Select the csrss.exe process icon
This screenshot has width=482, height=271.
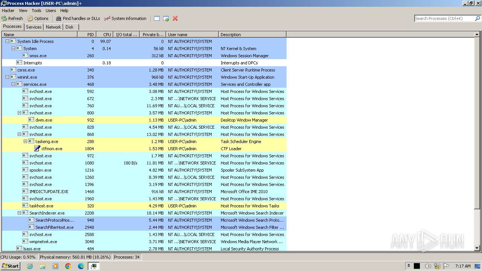13,70
